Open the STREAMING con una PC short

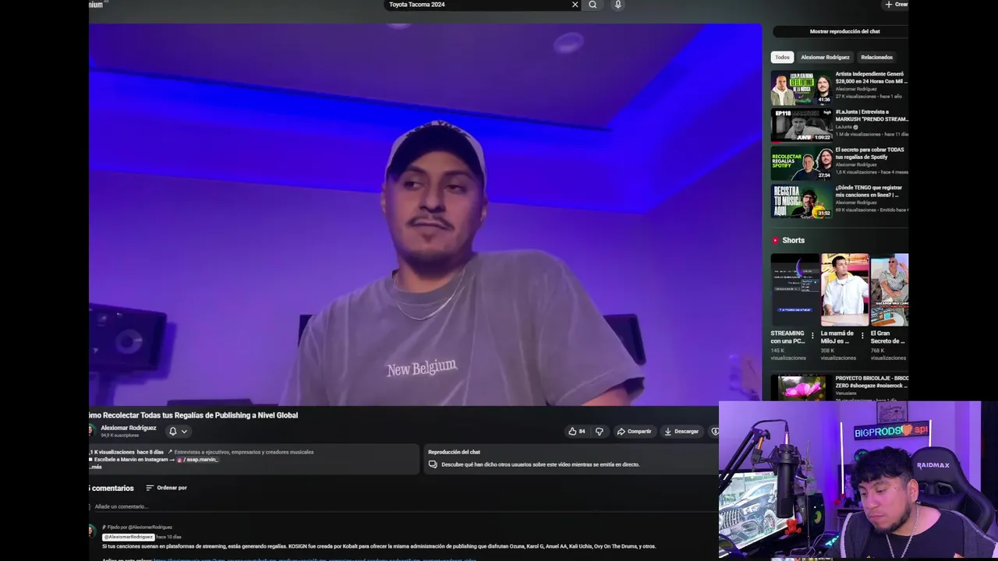(x=795, y=289)
